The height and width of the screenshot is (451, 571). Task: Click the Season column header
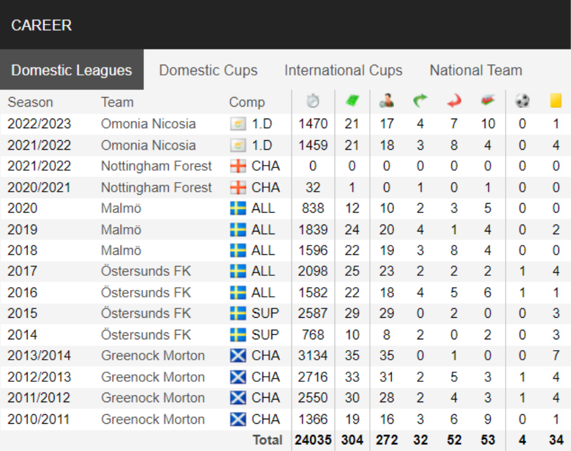pos(30,102)
